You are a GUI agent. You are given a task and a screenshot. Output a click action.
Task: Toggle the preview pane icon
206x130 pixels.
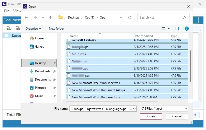tap(177, 29)
